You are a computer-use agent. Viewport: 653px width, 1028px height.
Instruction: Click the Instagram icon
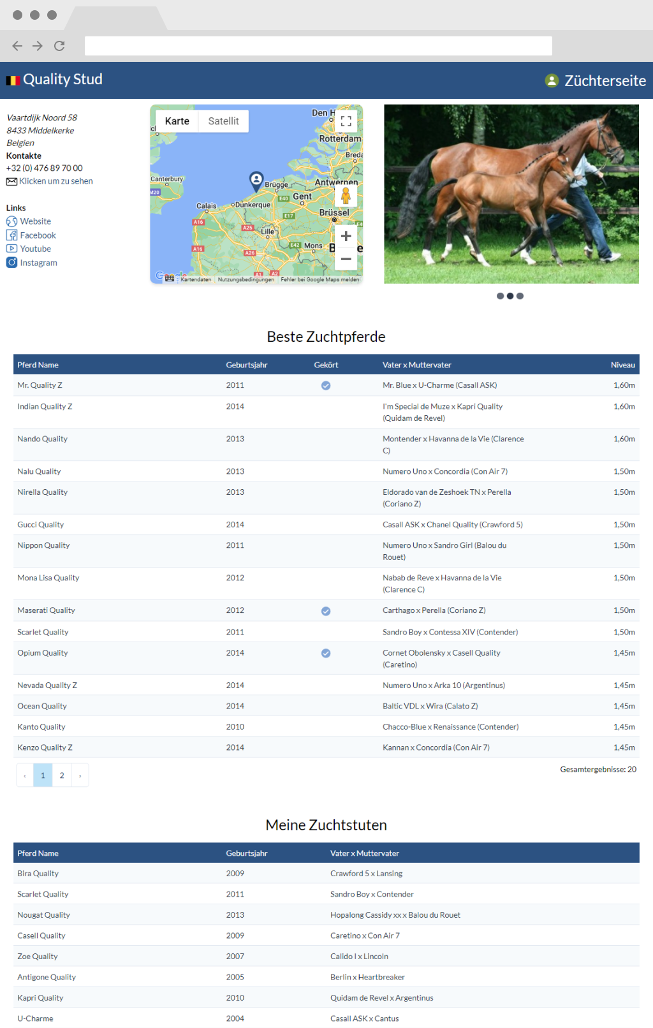click(x=11, y=263)
